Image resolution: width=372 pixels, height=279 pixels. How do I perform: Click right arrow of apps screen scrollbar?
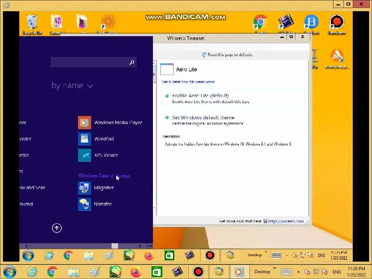point(140,246)
